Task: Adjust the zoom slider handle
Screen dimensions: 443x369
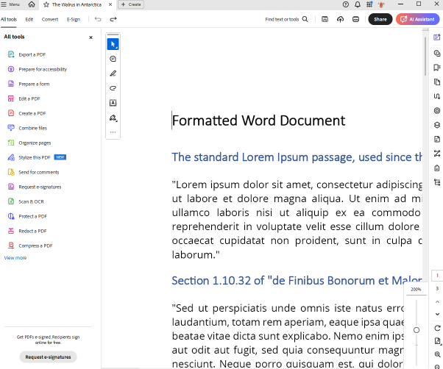Action: 417,330
